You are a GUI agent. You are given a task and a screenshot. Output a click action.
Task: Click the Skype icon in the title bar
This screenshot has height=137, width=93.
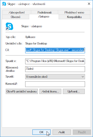click(x=4, y=4)
